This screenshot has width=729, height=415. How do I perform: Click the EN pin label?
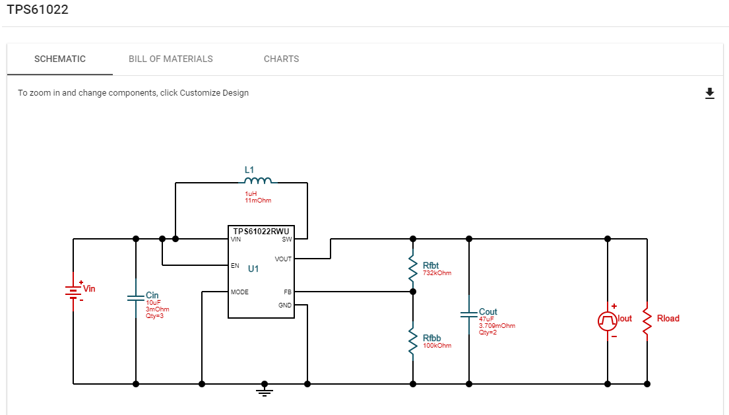235,266
